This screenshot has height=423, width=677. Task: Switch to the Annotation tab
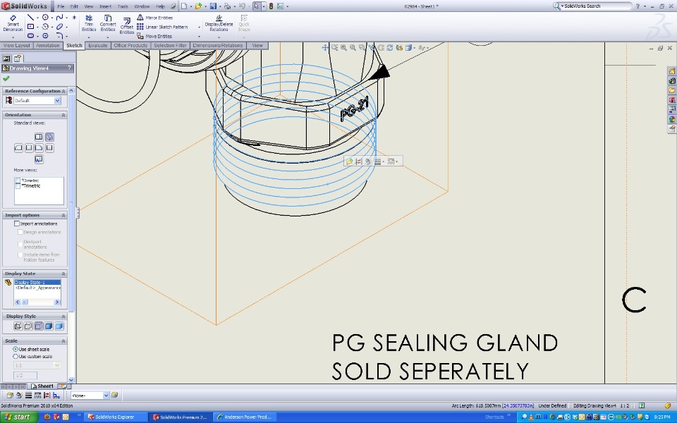coord(47,45)
